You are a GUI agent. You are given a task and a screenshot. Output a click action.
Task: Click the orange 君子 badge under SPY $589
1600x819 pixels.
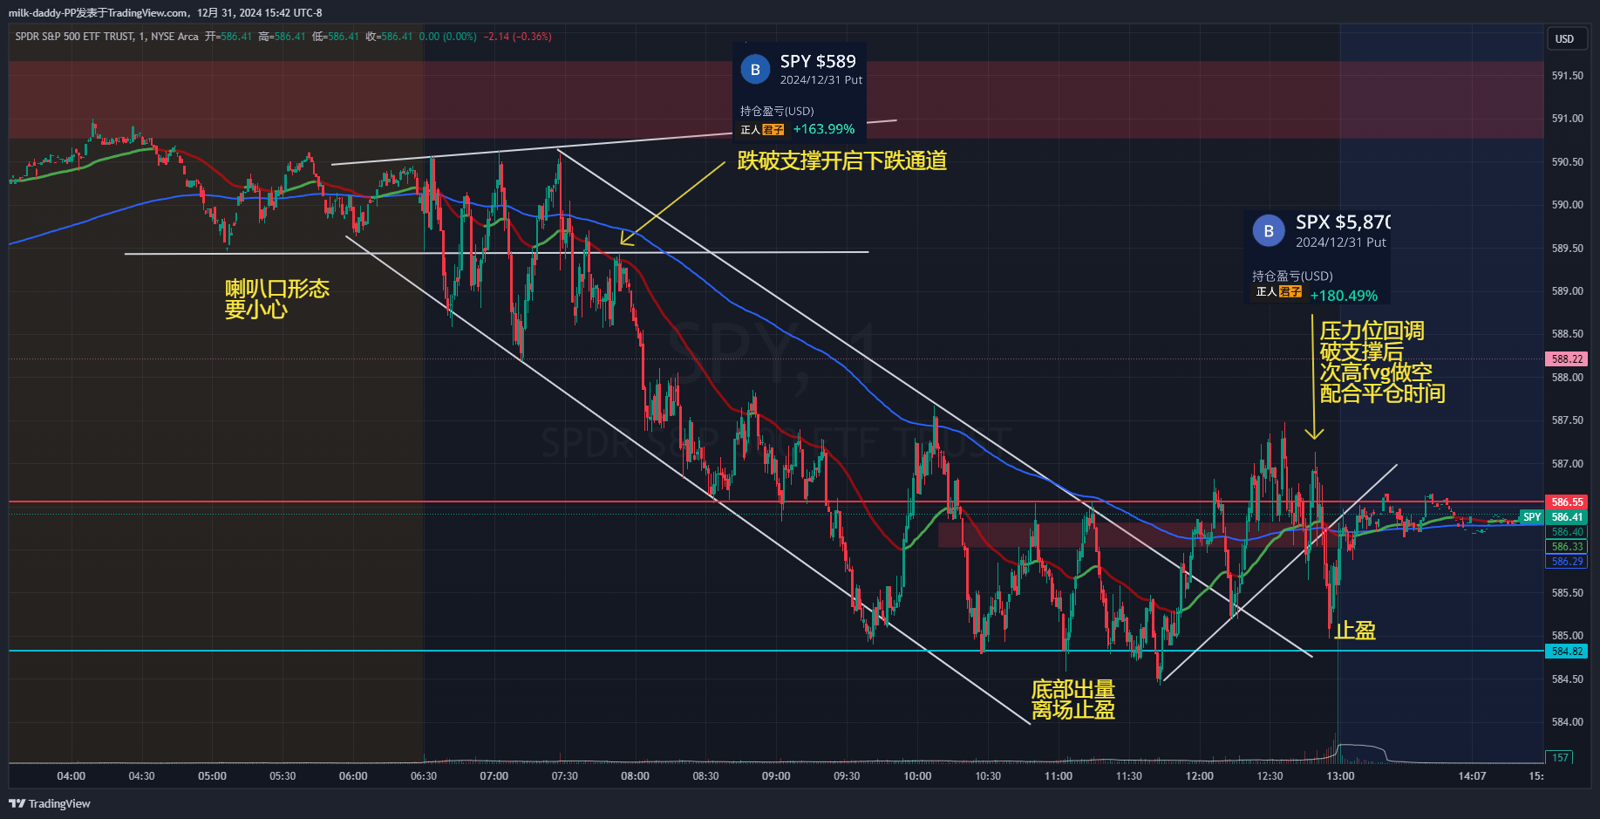tap(773, 129)
